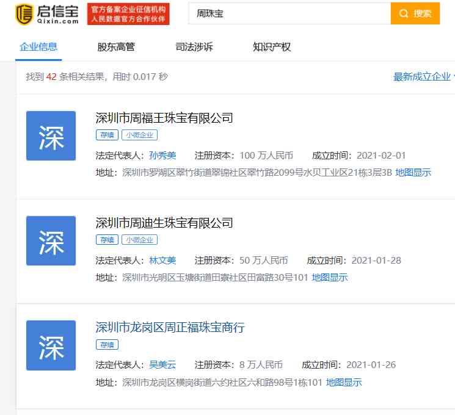Screen dimensions: 455x415
Task: Switch to the 股东高管 tab
Action: point(116,47)
